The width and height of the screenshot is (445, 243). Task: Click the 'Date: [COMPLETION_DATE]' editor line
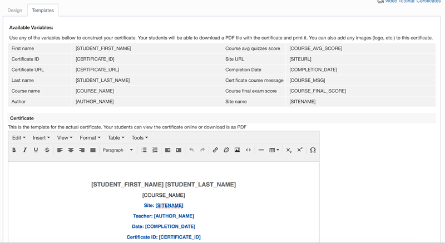[164, 226]
